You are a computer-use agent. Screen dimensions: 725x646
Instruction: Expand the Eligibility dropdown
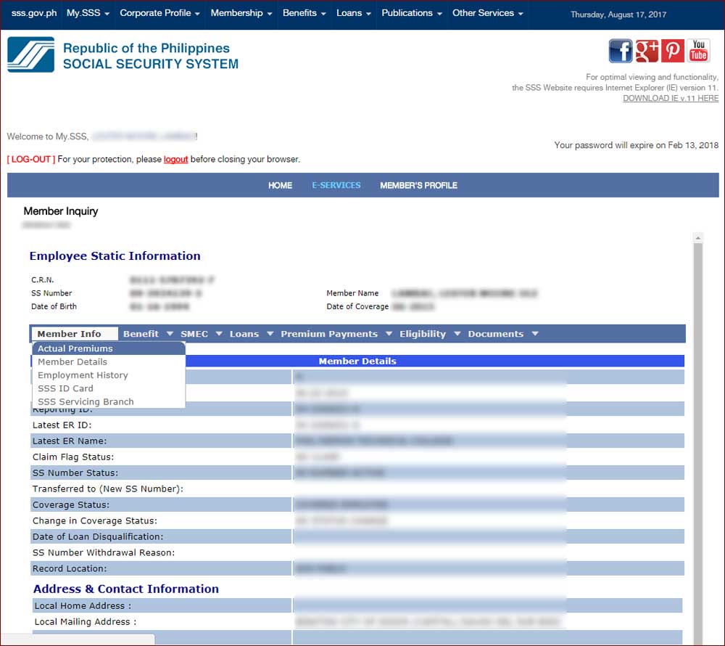[x=424, y=333]
